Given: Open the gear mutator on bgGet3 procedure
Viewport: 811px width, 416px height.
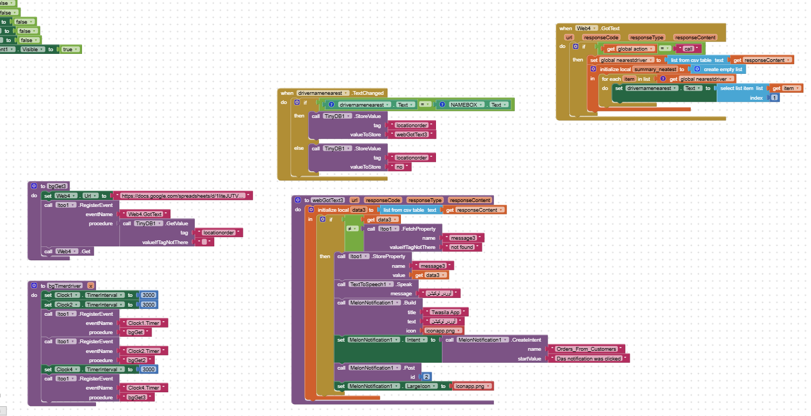Looking at the screenshot, I should (34, 186).
